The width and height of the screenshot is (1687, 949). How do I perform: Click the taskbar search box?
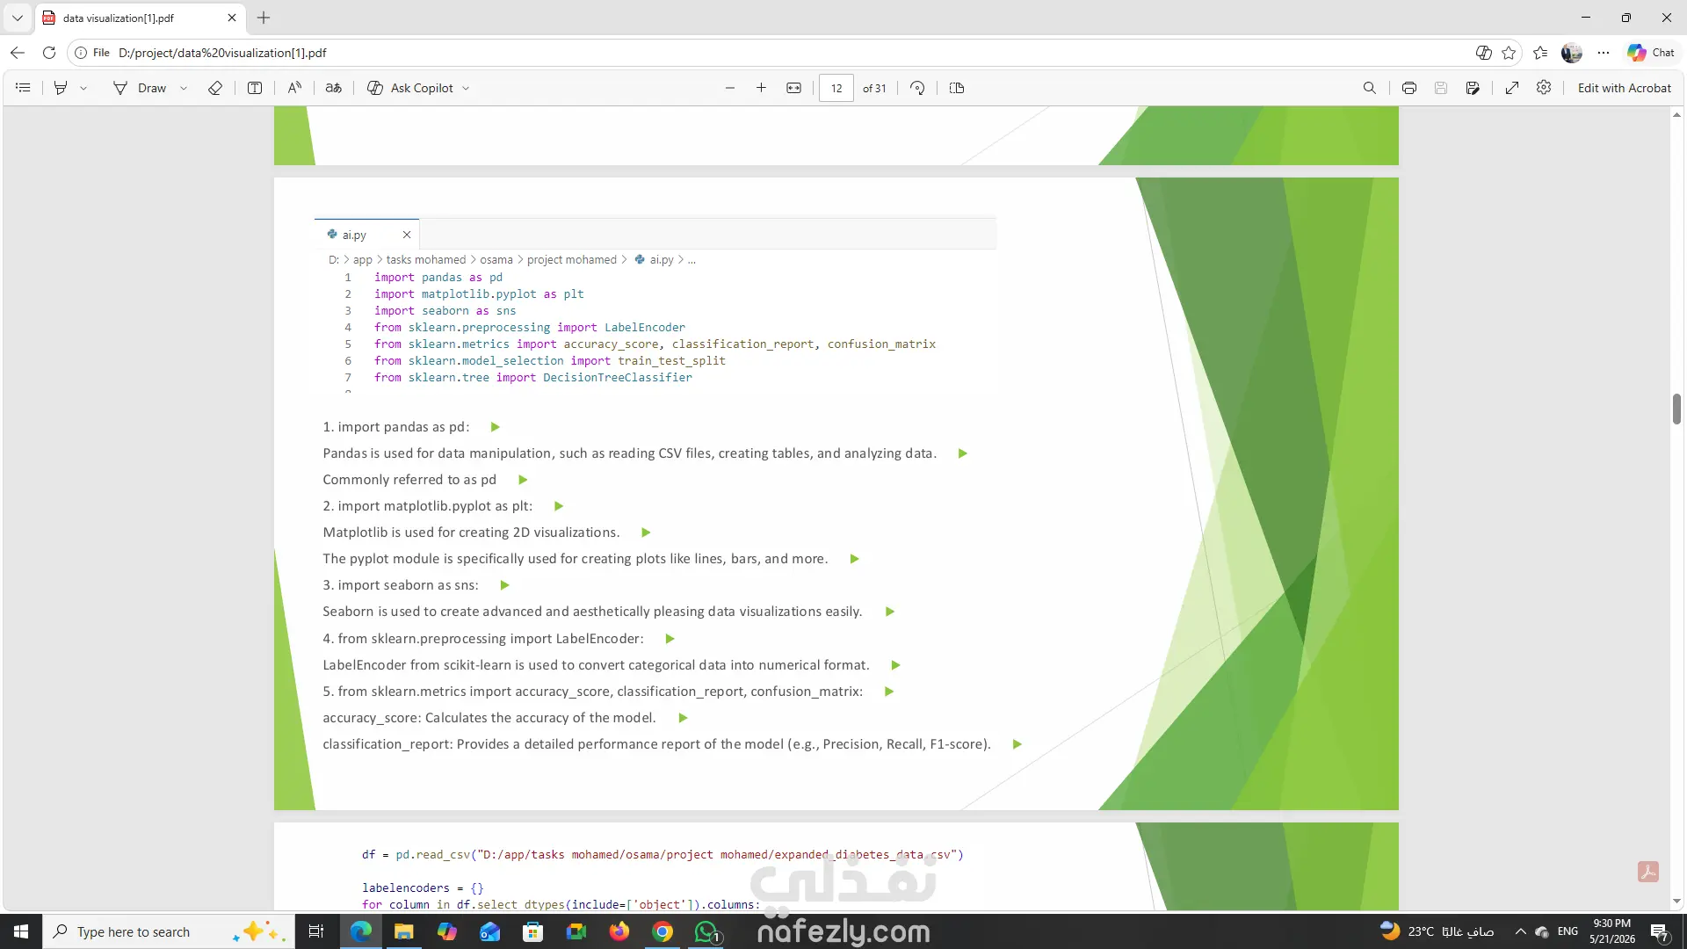(x=167, y=931)
